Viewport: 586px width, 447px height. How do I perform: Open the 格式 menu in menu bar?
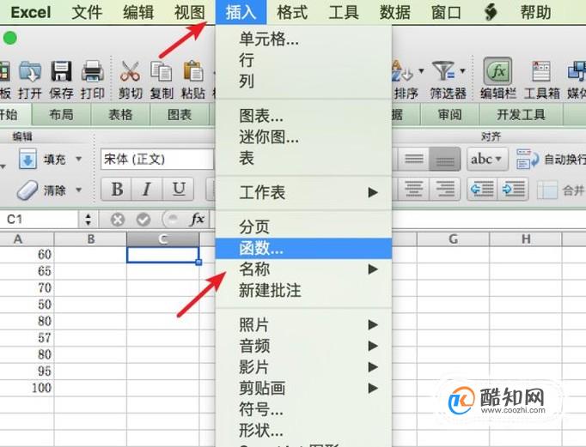pos(292,12)
